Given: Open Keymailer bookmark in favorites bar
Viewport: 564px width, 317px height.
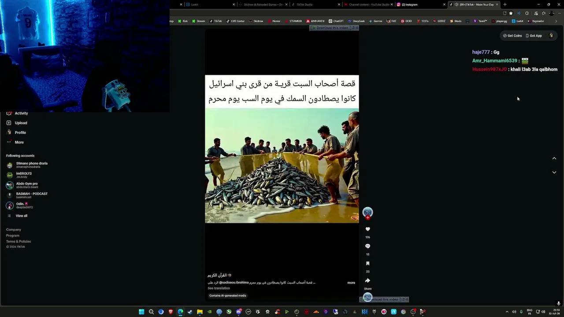Looking at the screenshot, I should (536, 21).
